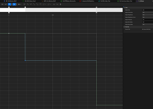Viewport: 153px width, 109px height.
Task: Set keys to linear interpolation
Action: point(34,4)
